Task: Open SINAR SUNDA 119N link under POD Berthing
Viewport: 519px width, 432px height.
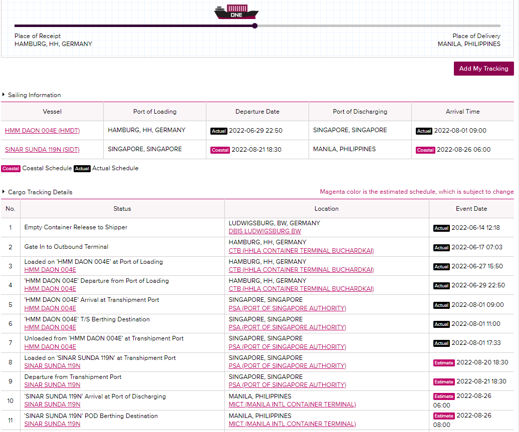Action: (52, 423)
